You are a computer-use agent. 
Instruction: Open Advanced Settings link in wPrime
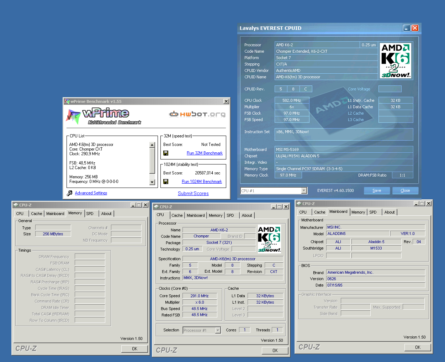point(91,193)
